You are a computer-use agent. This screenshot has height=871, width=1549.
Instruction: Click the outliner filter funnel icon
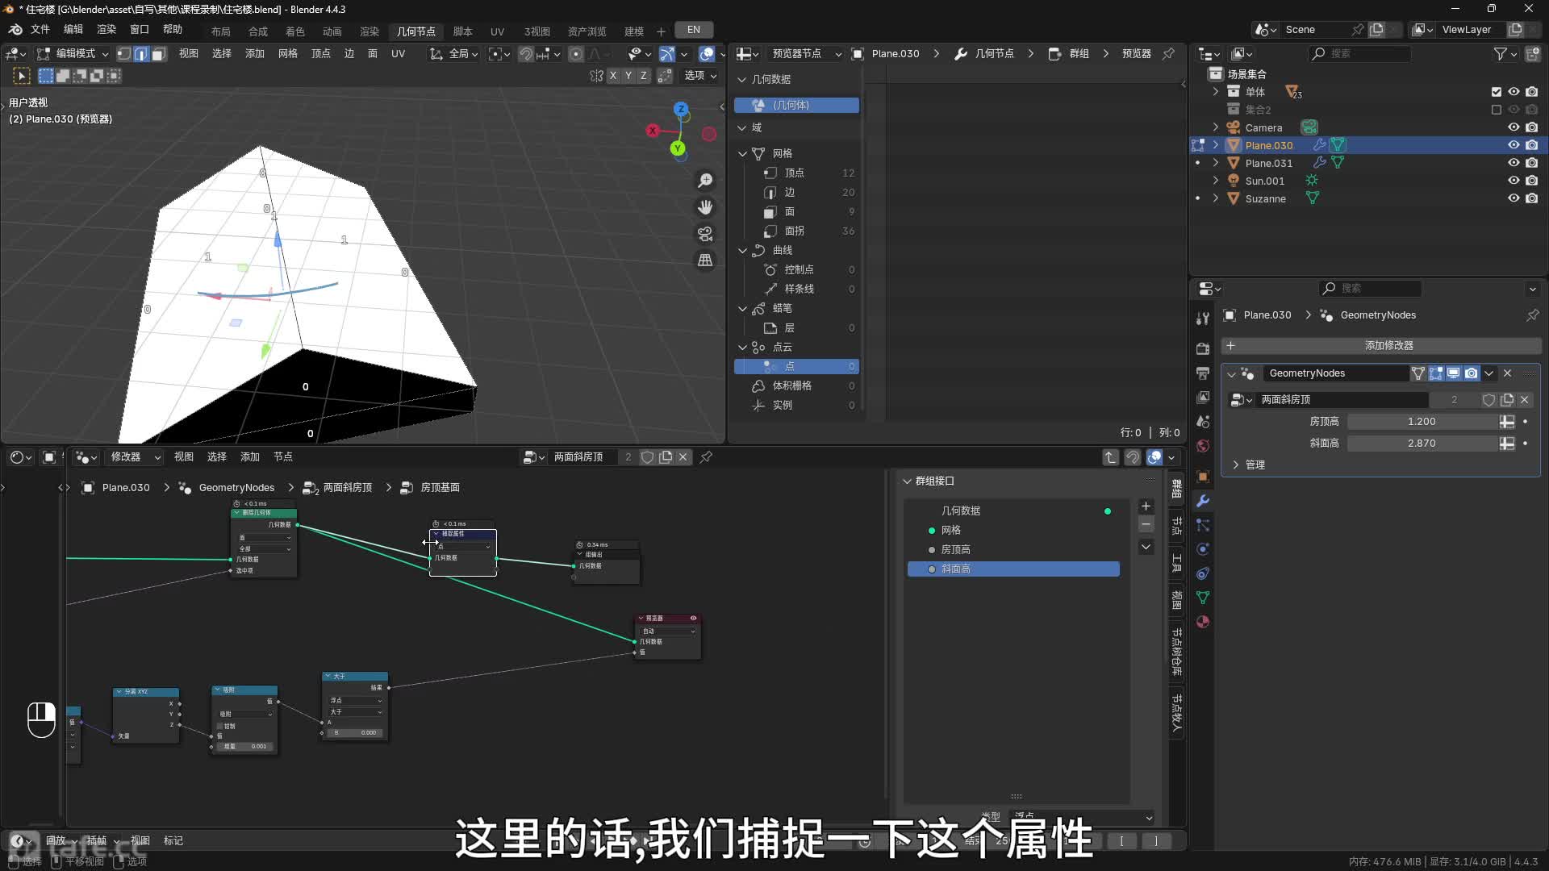(x=1500, y=53)
